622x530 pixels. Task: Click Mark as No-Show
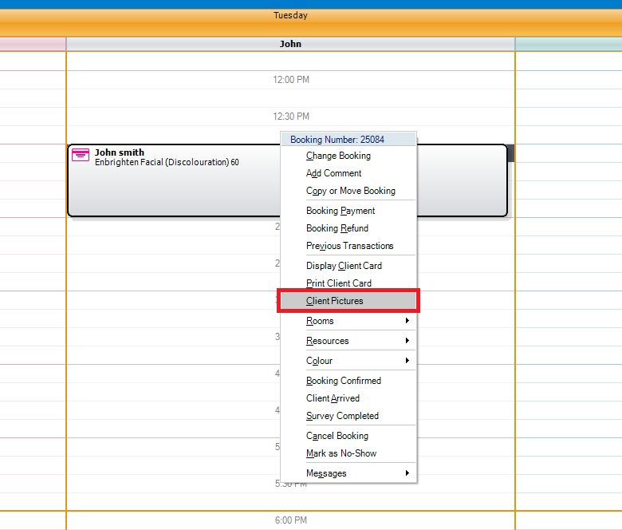click(341, 453)
